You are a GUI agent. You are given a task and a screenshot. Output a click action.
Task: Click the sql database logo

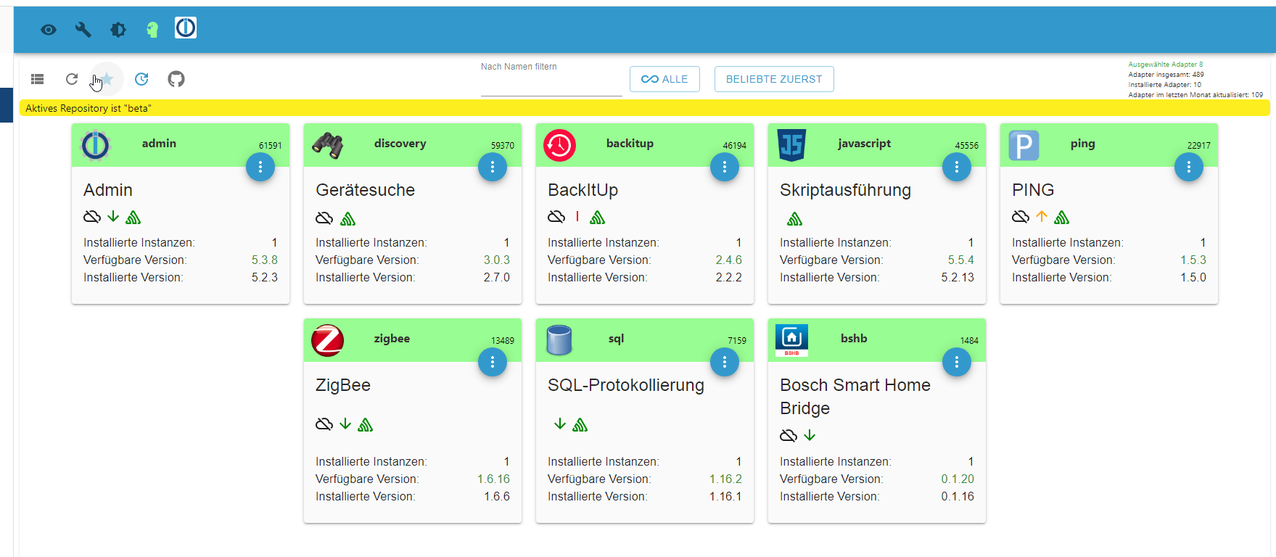click(559, 340)
